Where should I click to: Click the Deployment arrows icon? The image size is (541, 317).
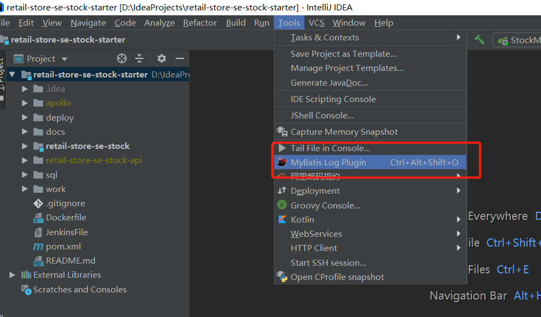pos(282,190)
